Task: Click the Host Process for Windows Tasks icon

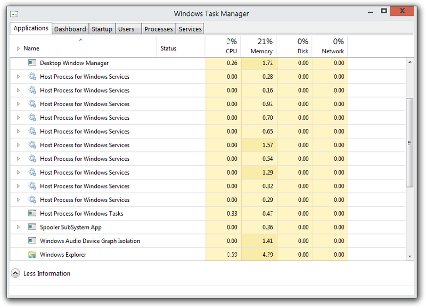Action: pos(31,213)
